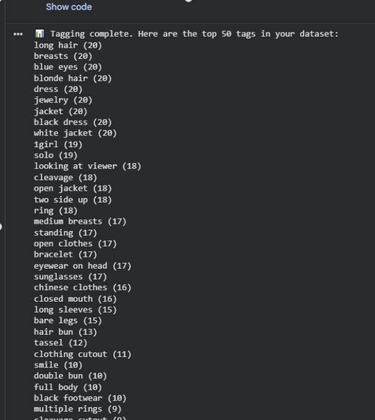Click the bar chart emoji icon
Image resolution: width=375 pixels, height=420 pixels.
tap(39, 34)
